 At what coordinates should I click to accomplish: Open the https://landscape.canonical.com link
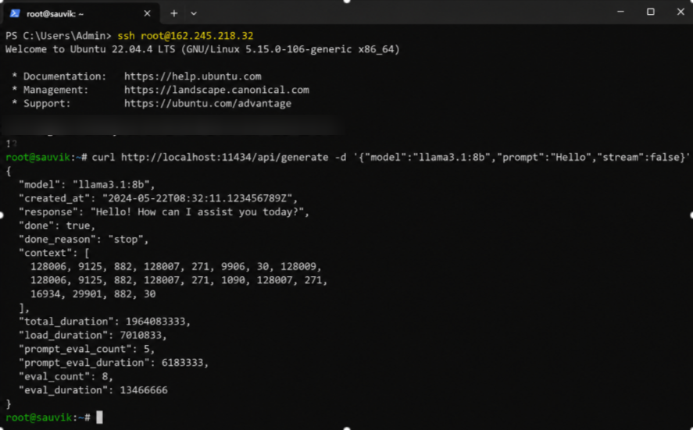[x=216, y=90]
